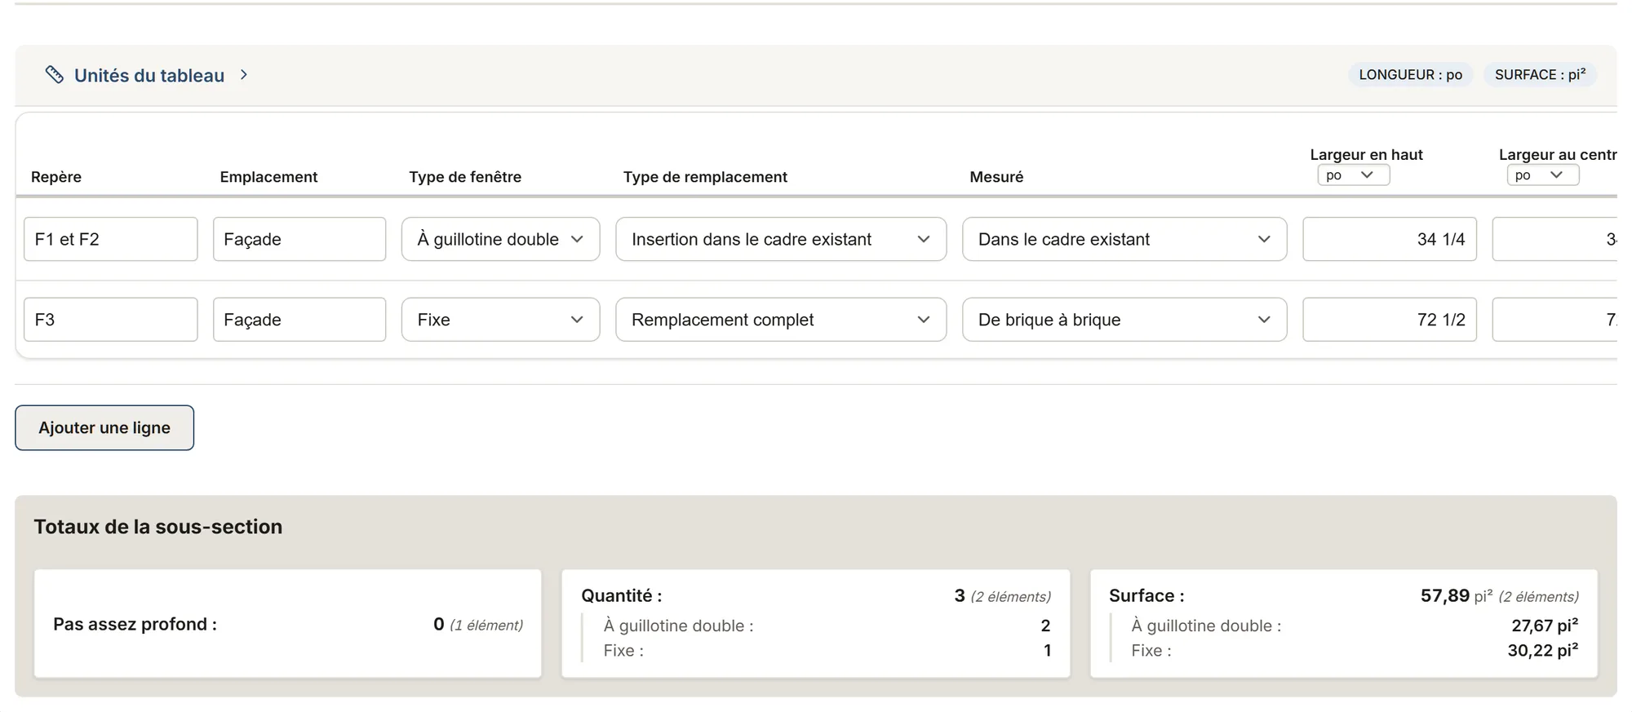Click the Surface total value 57,89 pi²
1632x712 pixels.
[x=1457, y=596]
